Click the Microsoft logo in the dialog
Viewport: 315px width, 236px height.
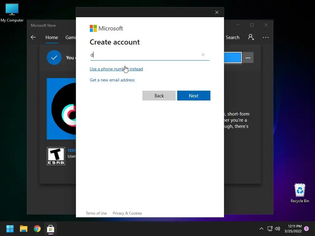(106, 29)
